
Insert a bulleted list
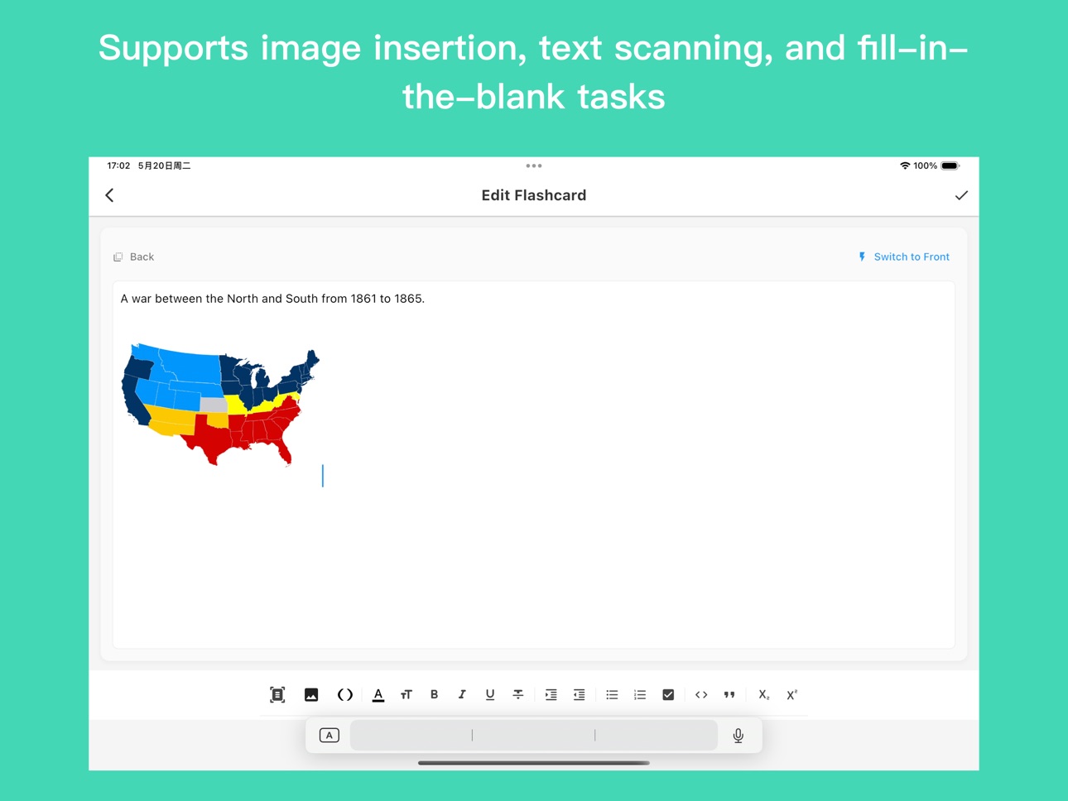click(x=612, y=695)
